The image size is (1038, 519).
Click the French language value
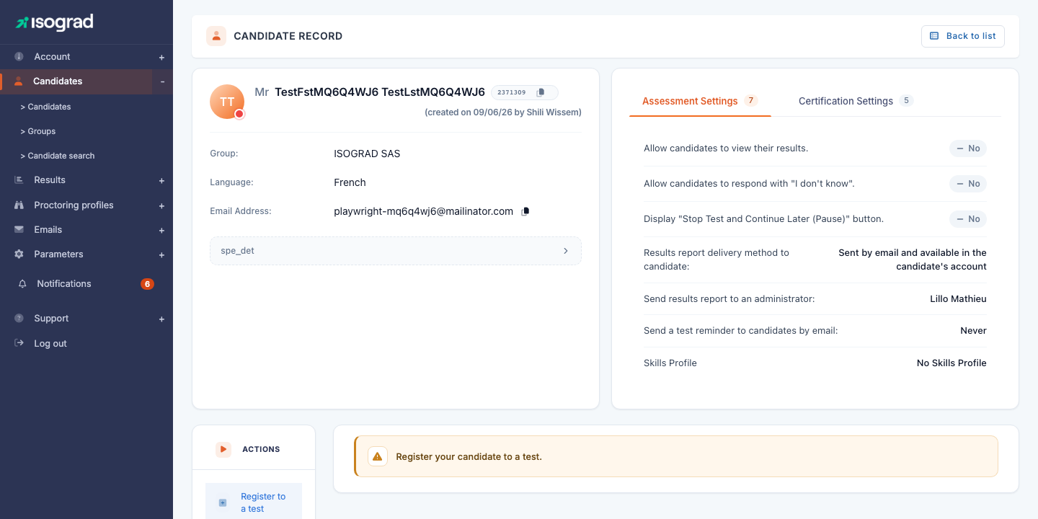pyautogui.click(x=350, y=182)
